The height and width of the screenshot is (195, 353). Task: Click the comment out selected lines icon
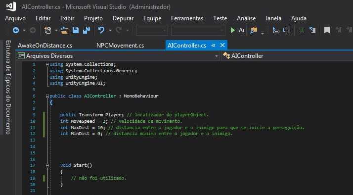(x=302, y=30)
